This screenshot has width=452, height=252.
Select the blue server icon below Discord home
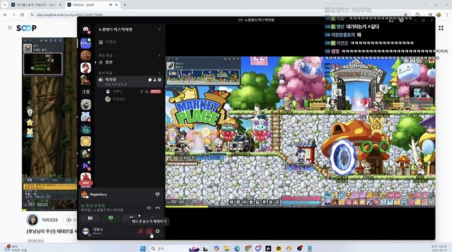[86, 44]
